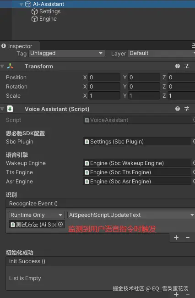Image resolution: width=195 pixels, height=298 pixels.
Task: Edit Position Z field
Action: tap(181, 77)
